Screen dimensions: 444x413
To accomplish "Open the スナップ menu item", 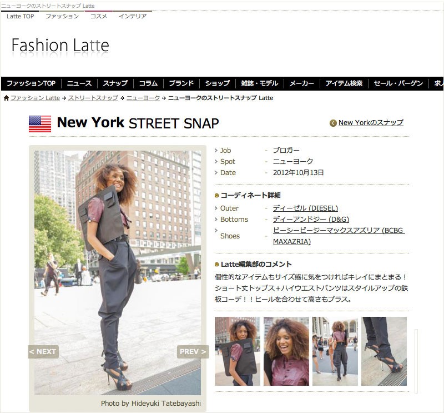I will click(115, 83).
